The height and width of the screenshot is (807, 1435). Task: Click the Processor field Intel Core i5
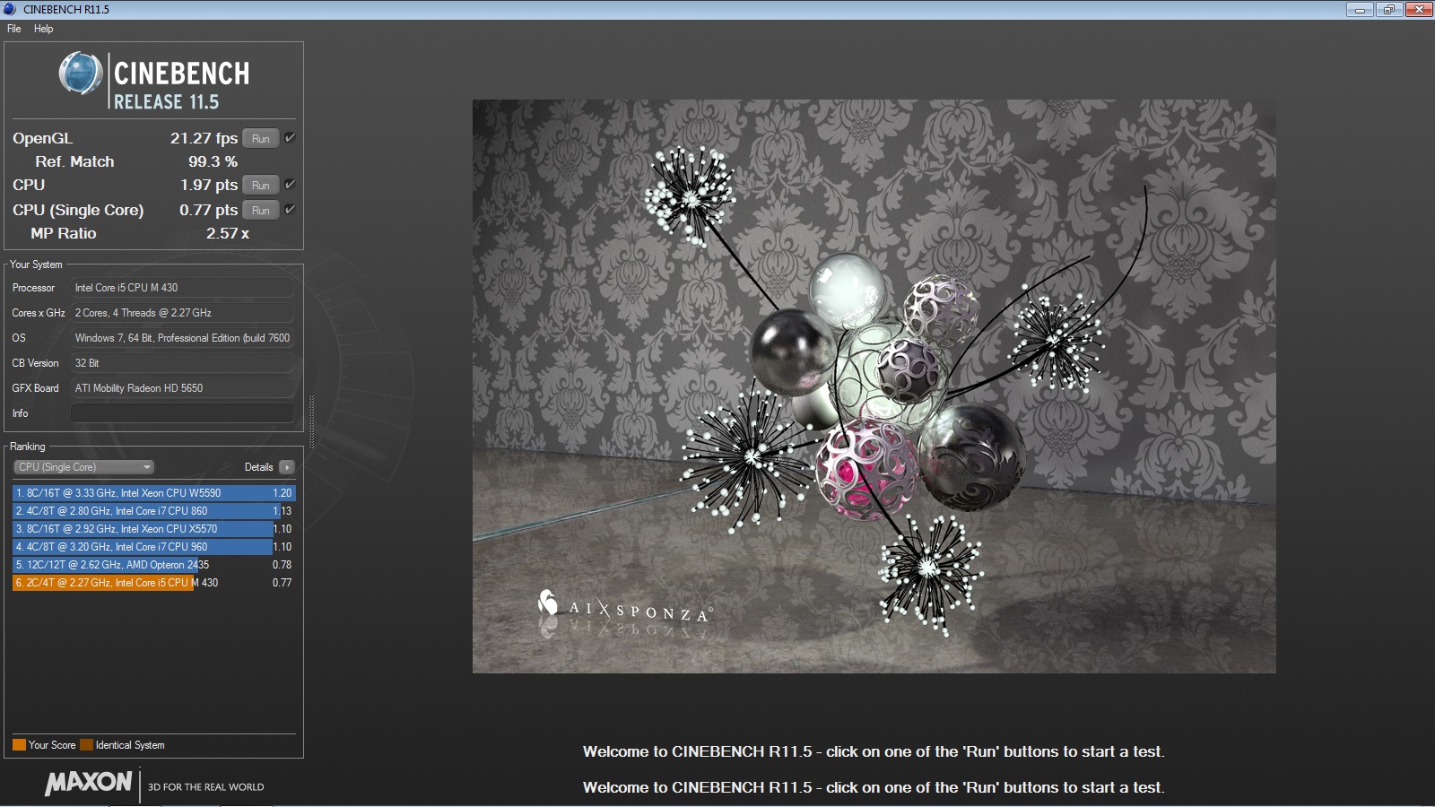pos(182,288)
